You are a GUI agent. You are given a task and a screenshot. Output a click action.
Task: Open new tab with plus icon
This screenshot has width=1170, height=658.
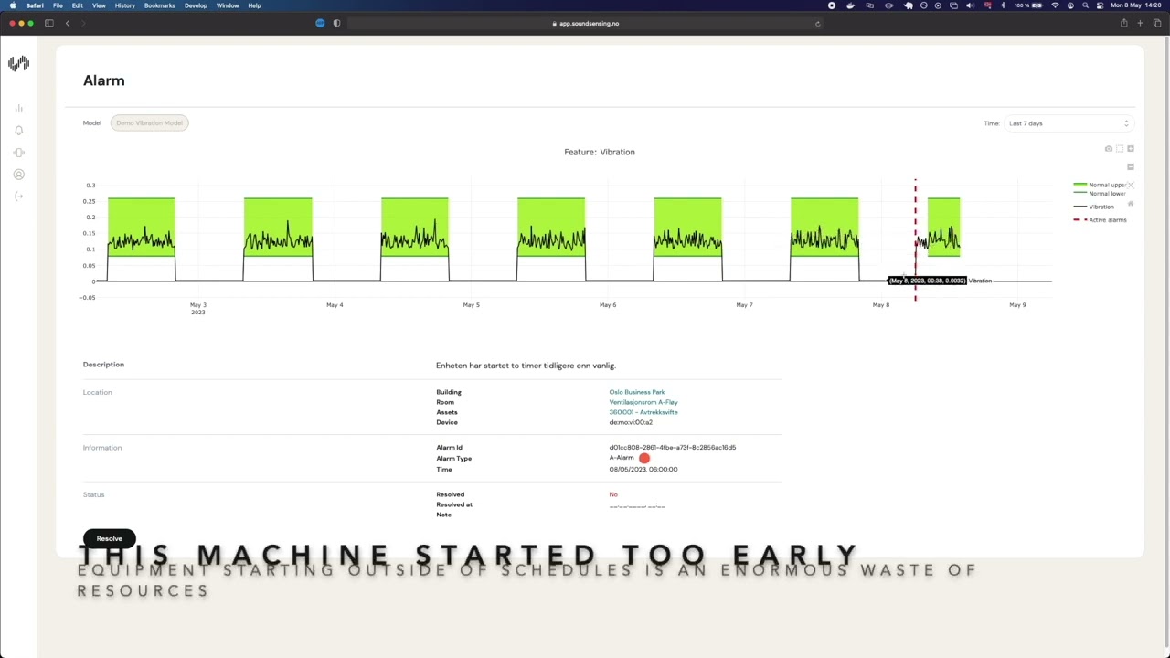[x=1140, y=23]
